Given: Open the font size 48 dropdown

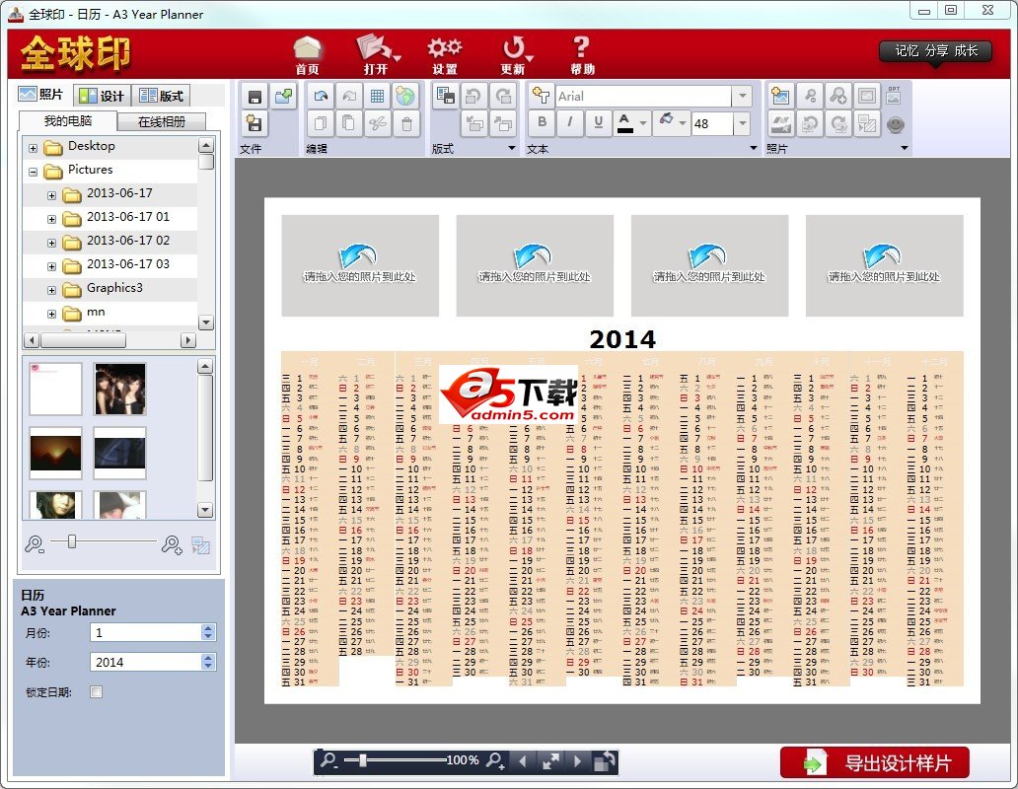Looking at the screenshot, I should coord(742,123).
